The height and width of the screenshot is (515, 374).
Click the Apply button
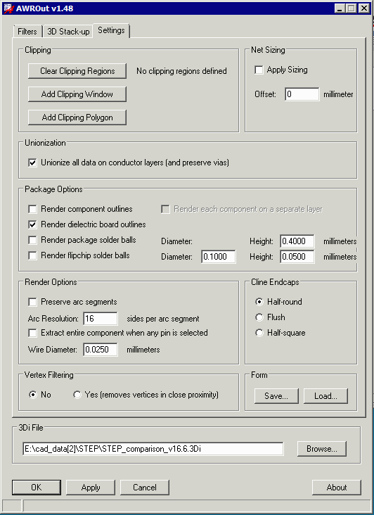[91, 488]
